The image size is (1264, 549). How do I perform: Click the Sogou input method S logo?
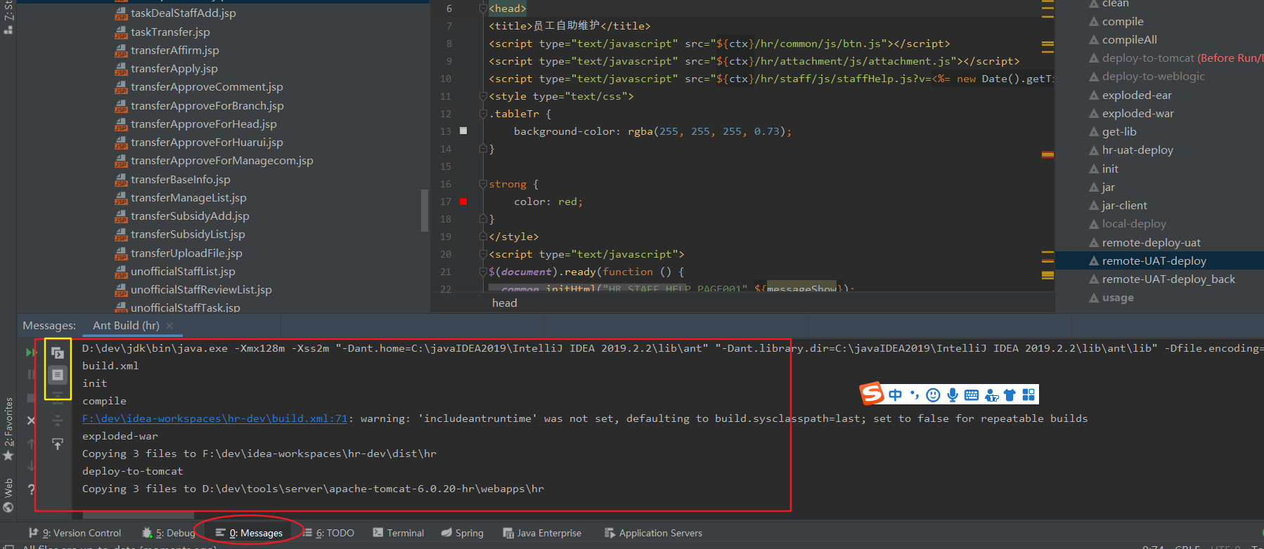[x=872, y=394]
